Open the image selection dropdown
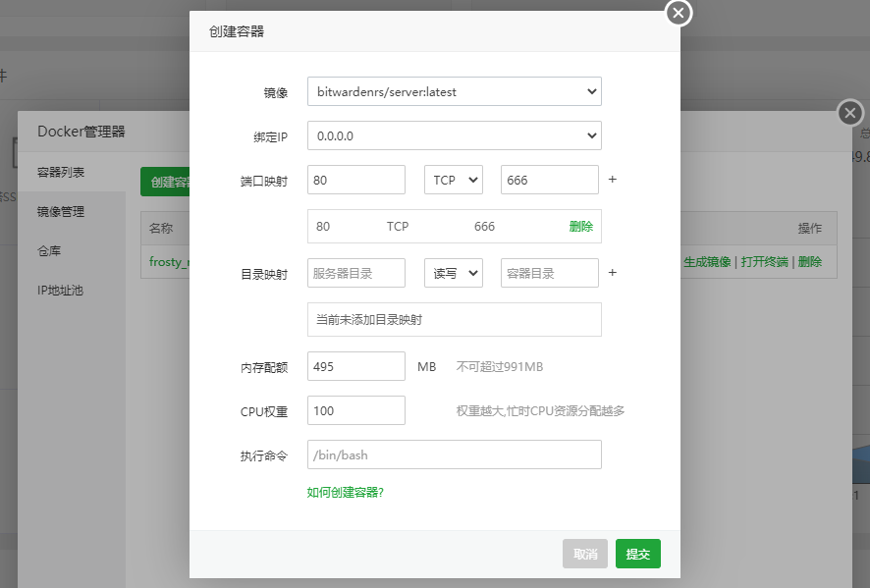 [454, 91]
